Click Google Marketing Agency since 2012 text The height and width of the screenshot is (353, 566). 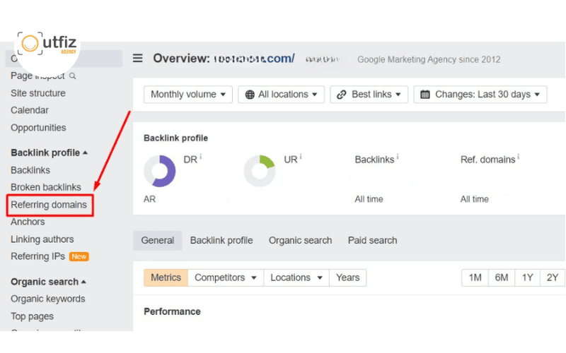(x=429, y=59)
